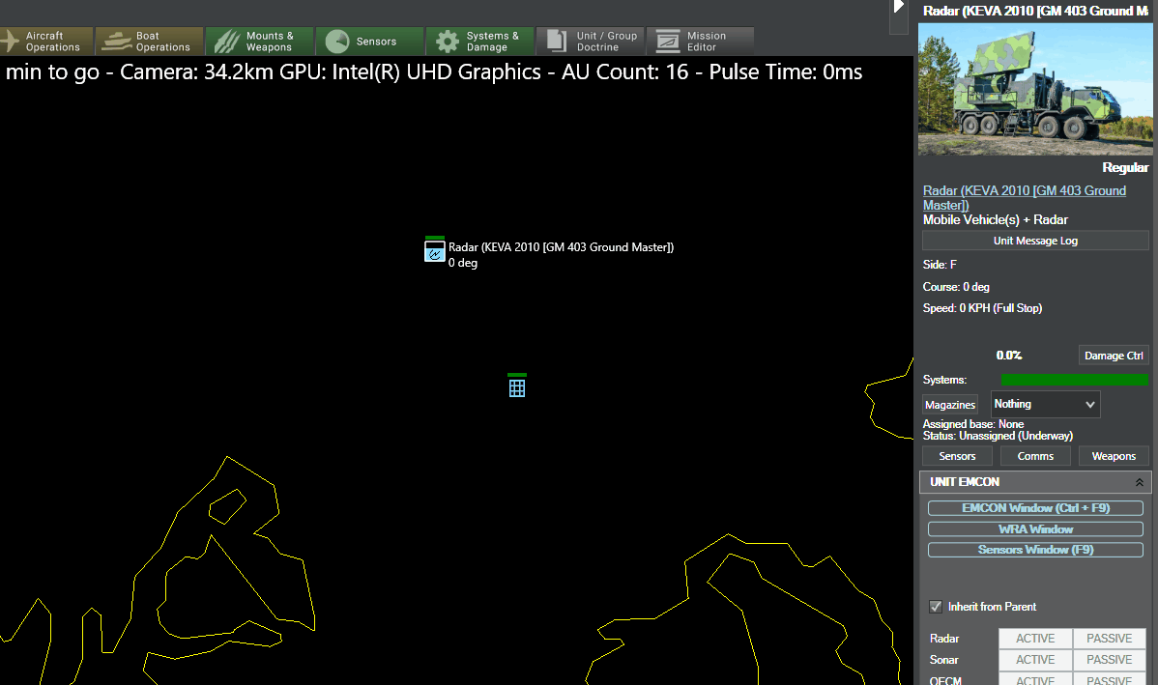The image size is (1158, 685).
Task: Select the grid facility icon on map
Action: pos(517,386)
